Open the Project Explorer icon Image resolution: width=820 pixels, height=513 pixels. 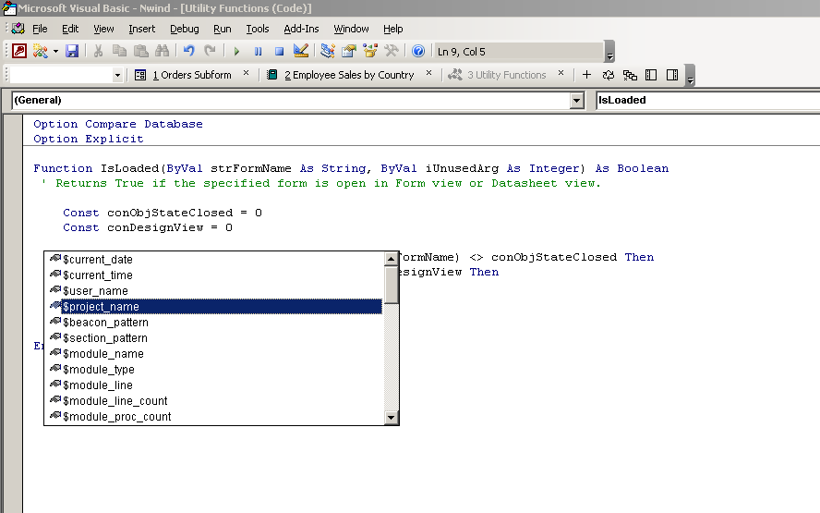click(x=328, y=51)
